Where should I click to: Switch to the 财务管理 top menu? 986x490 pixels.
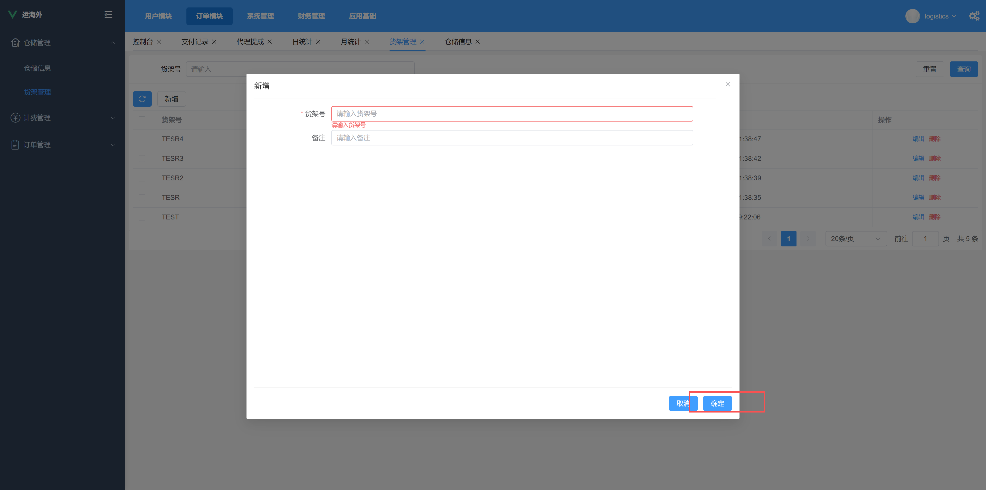pos(311,16)
